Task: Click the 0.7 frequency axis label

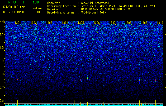Action: pyautogui.click(x=2, y=87)
